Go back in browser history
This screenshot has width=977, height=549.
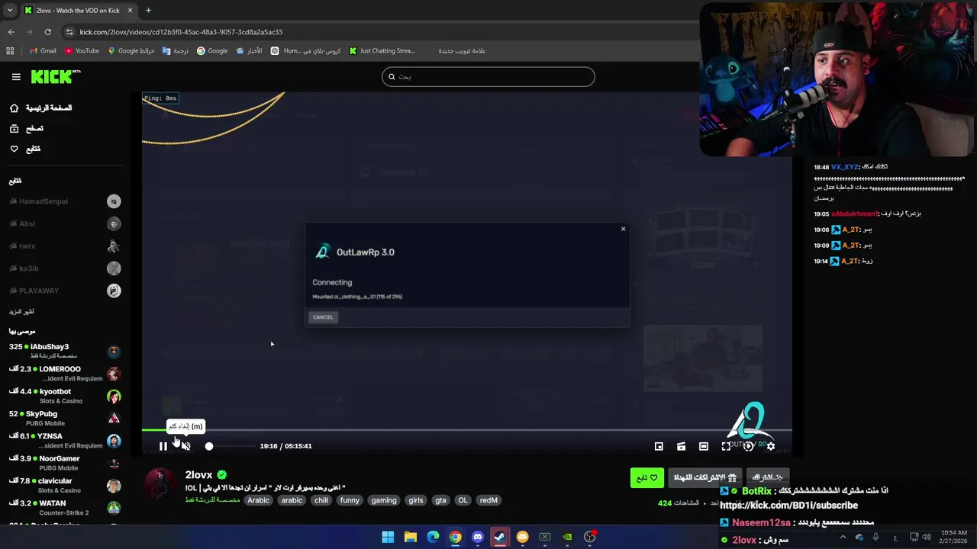[11, 32]
